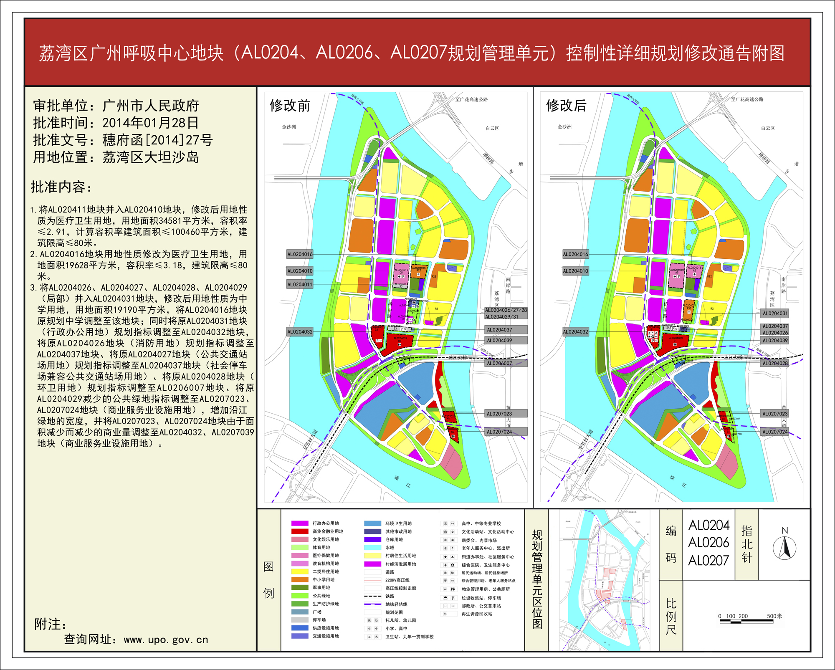Click the 社区服务中心 smiley symbol in legend
Viewport: 835px width, 670px height.
(x=453, y=556)
